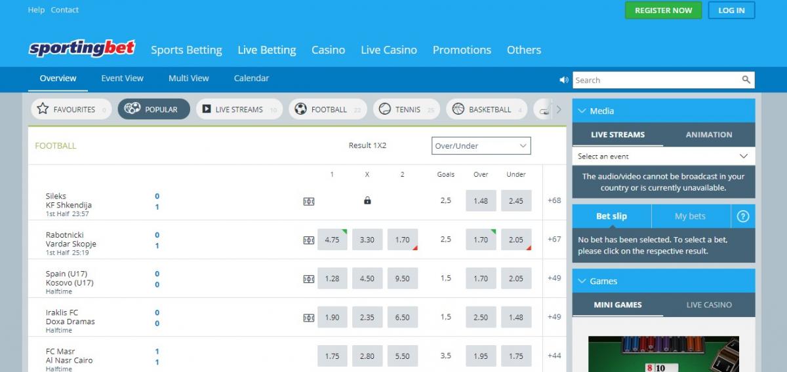
Task: Open Sports Betting menu
Action: (186, 50)
